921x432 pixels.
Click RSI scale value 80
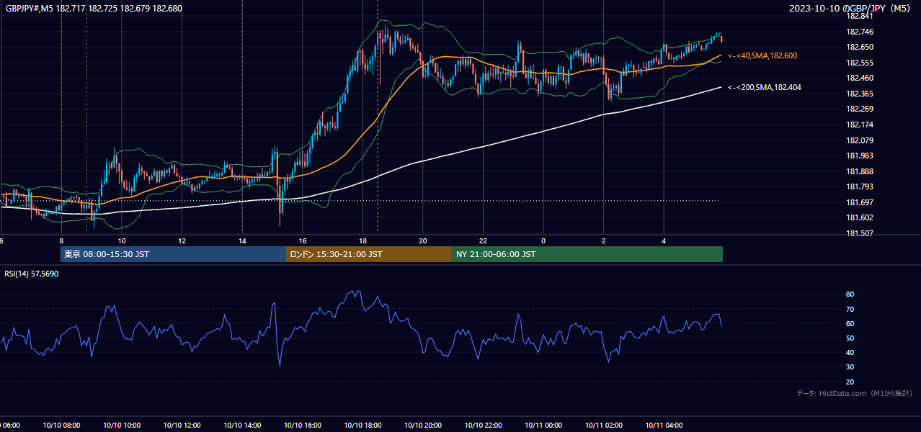(850, 294)
